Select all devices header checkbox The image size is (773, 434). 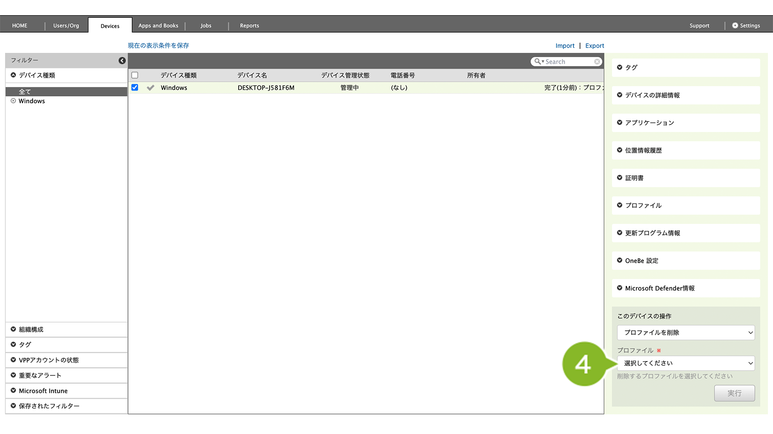tap(135, 76)
